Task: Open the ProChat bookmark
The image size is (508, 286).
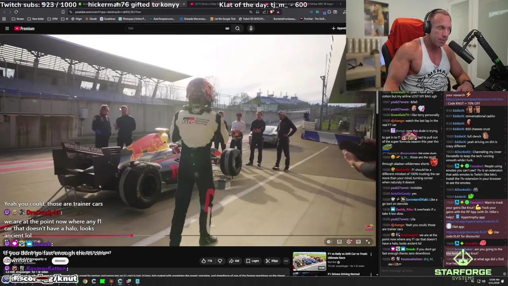Action: (x=314, y=19)
